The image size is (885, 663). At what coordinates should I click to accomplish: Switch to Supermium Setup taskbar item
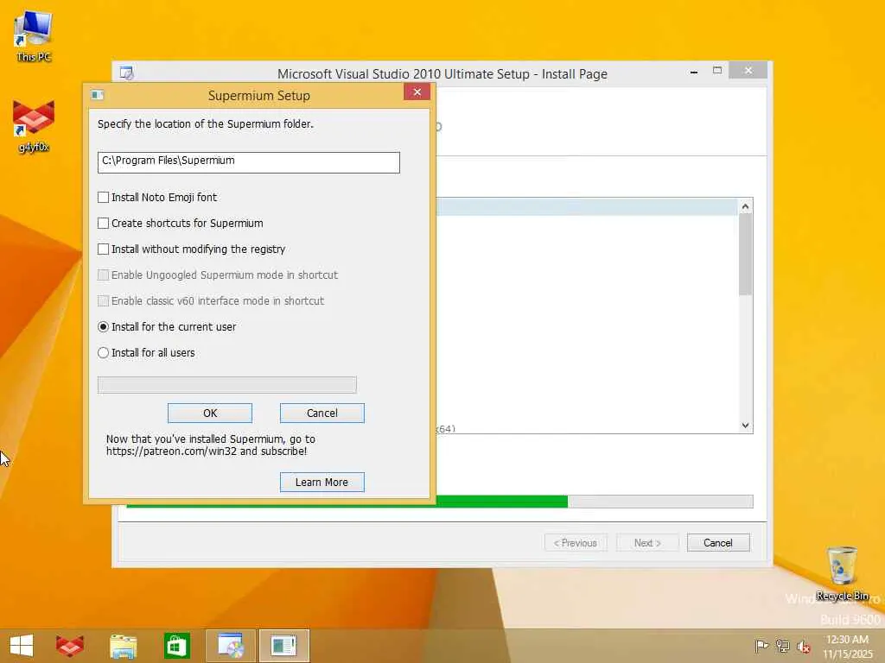[x=283, y=646]
